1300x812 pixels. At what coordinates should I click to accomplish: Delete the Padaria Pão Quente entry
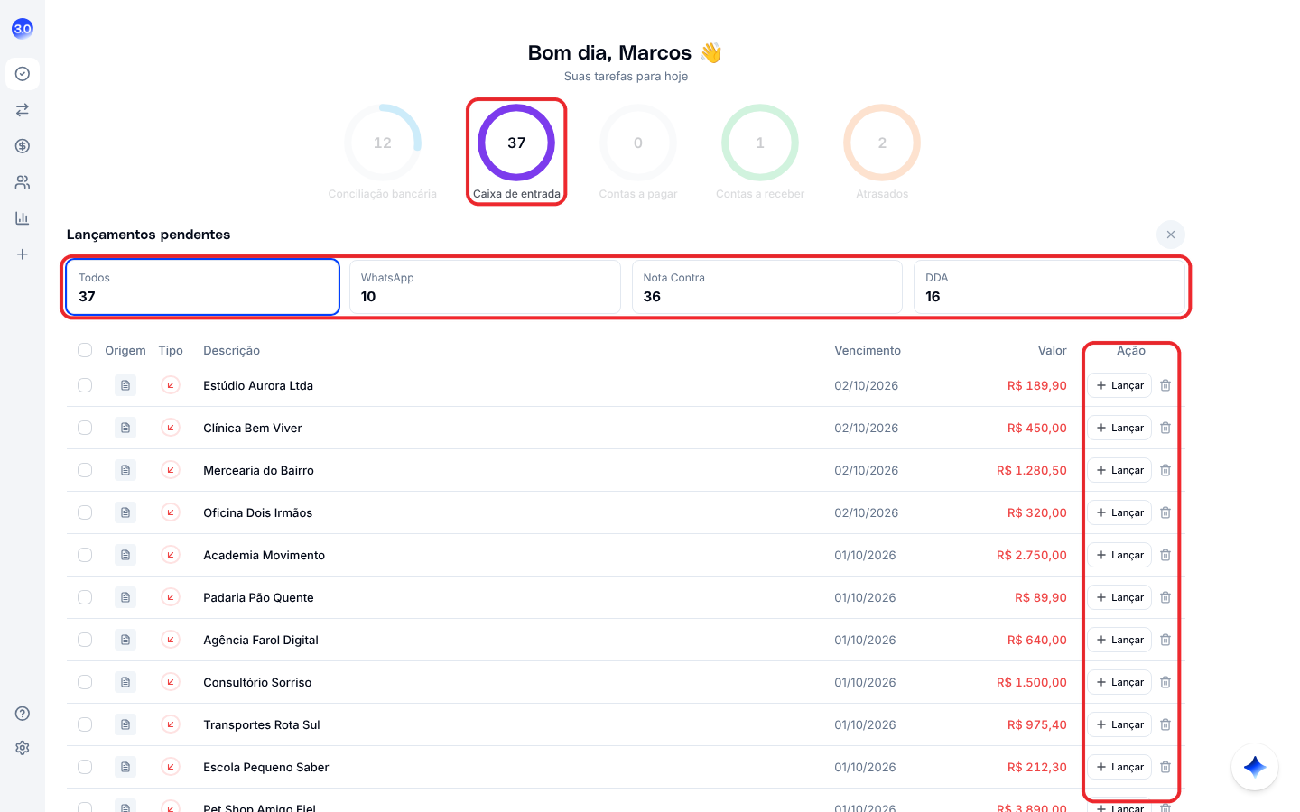tap(1165, 597)
